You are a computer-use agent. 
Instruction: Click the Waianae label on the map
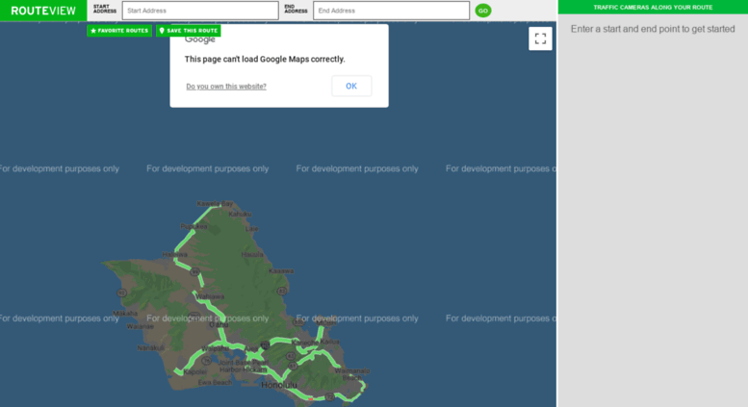tap(141, 326)
